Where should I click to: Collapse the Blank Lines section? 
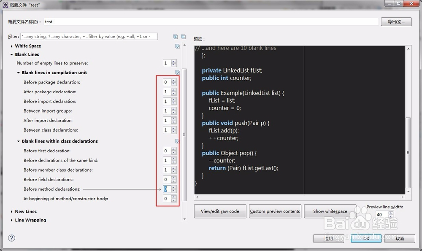(11, 54)
